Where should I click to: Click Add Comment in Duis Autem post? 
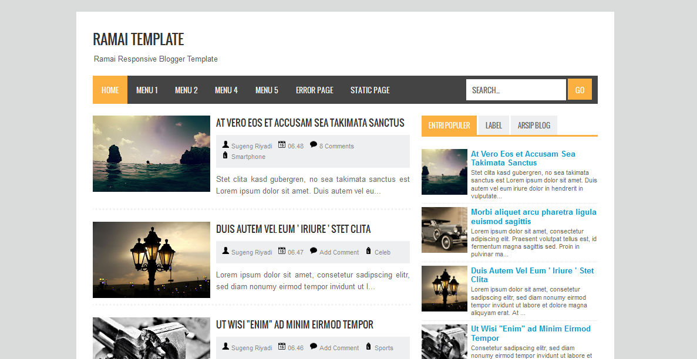tap(339, 252)
